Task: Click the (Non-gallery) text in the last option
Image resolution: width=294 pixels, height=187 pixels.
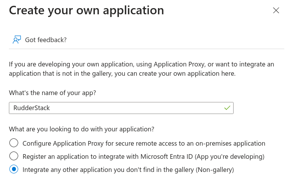Action: tap(215, 170)
